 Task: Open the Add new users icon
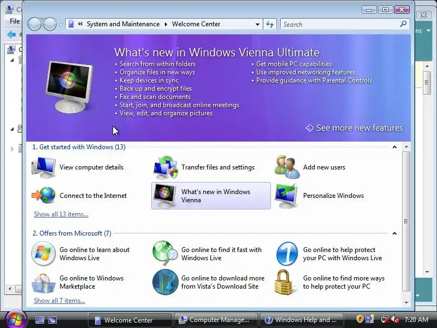pyautogui.click(x=287, y=167)
